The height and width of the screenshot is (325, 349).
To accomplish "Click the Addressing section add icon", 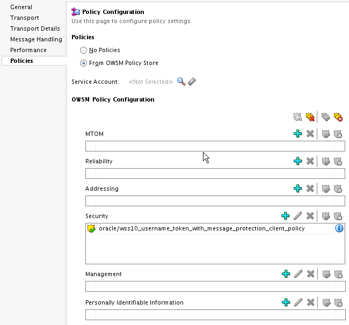I will pos(298,189).
